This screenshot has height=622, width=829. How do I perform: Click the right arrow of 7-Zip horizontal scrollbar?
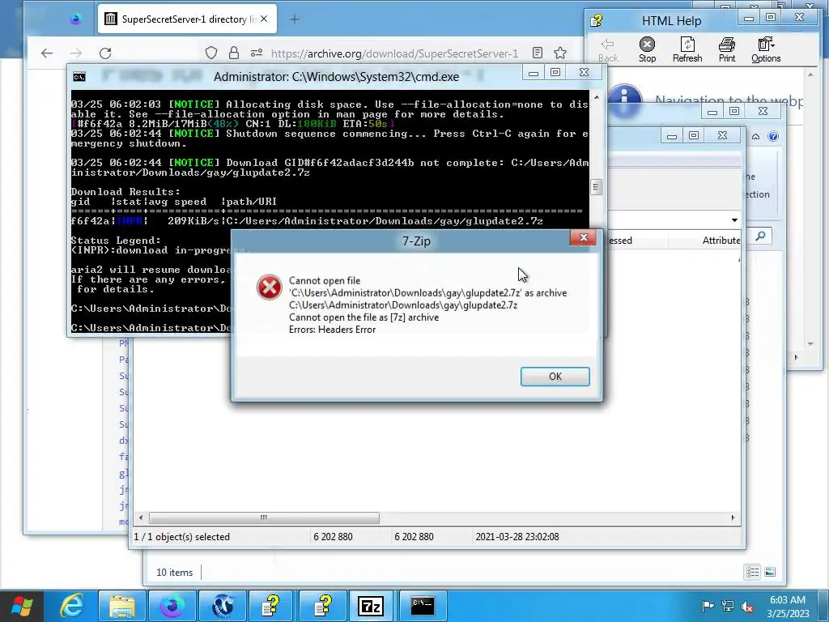(x=733, y=518)
